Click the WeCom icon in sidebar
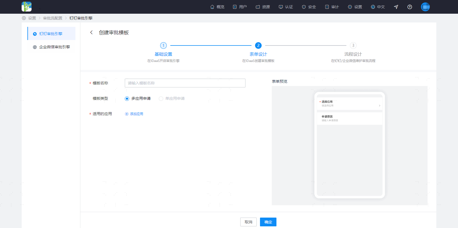This screenshot has height=228, width=458. click(x=35, y=47)
